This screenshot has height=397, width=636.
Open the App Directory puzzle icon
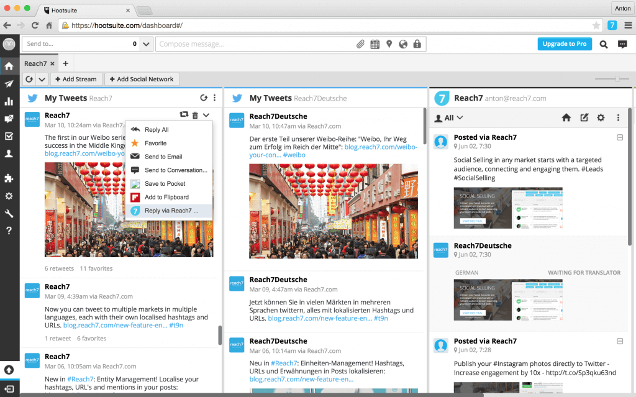pyautogui.click(x=9, y=178)
